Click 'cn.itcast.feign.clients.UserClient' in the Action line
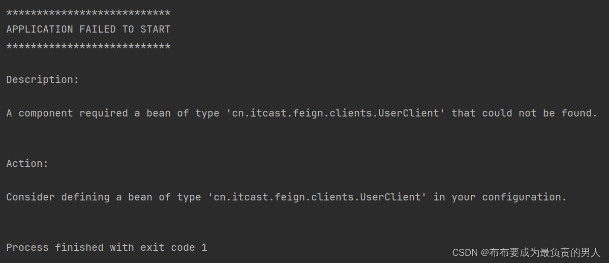609x263 pixels. [x=317, y=197]
